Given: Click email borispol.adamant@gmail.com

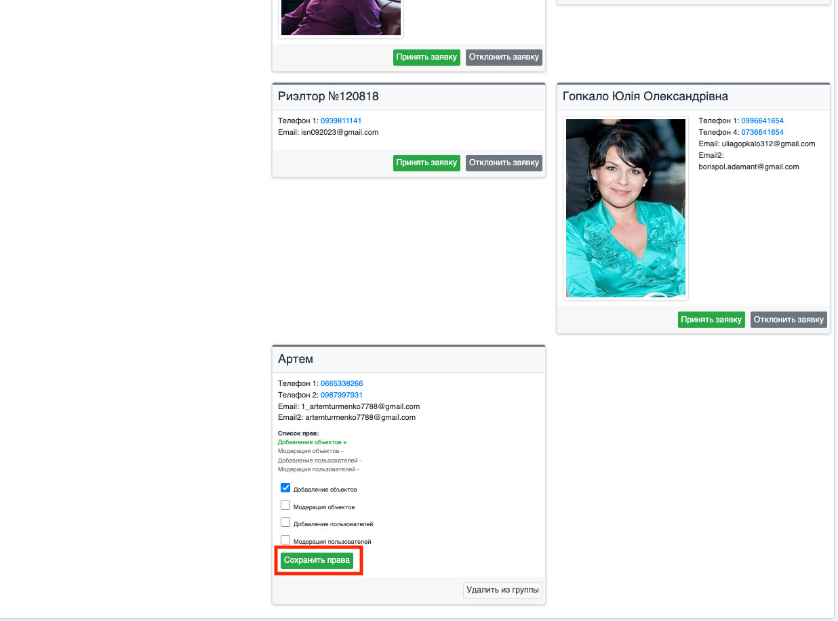Looking at the screenshot, I should [749, 167].
